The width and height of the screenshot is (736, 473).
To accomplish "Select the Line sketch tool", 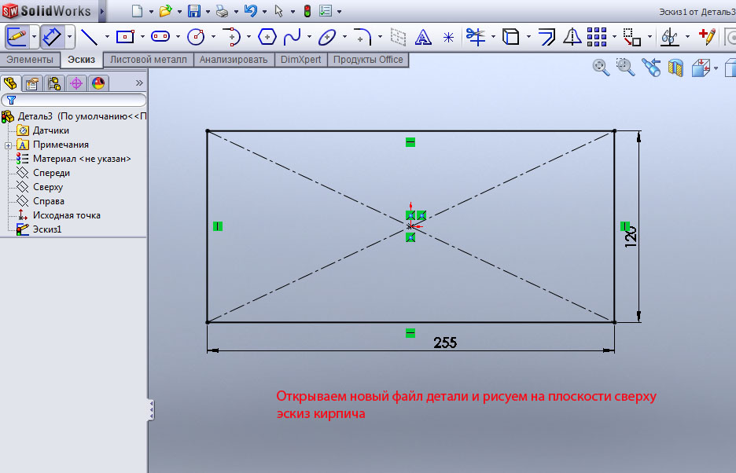I will pyautogui.click(x=89, y=36).
